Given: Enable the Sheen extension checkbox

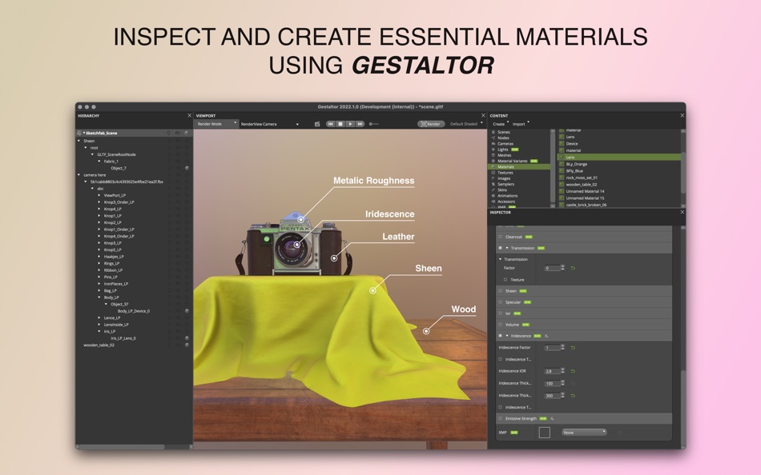Looking at the screenshot, I should coord(501,291).
